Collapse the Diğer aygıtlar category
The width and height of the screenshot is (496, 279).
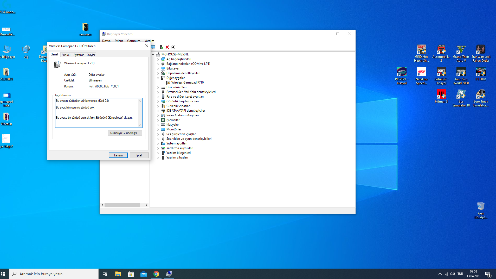[158, 78]
